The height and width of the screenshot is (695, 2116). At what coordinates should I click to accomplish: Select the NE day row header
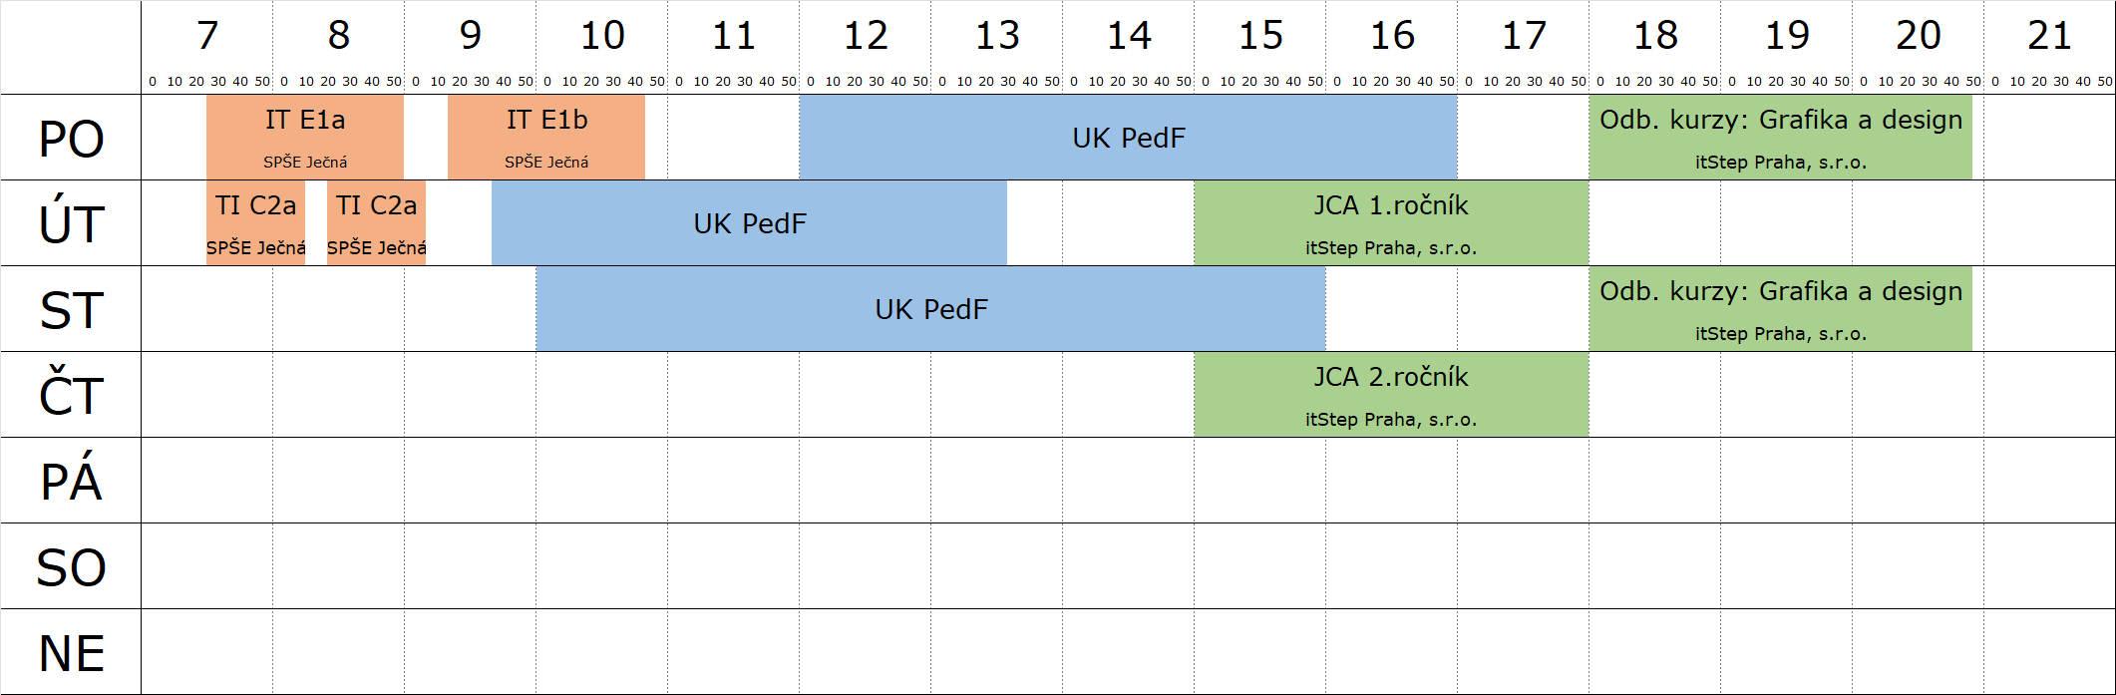coord(71,653)
